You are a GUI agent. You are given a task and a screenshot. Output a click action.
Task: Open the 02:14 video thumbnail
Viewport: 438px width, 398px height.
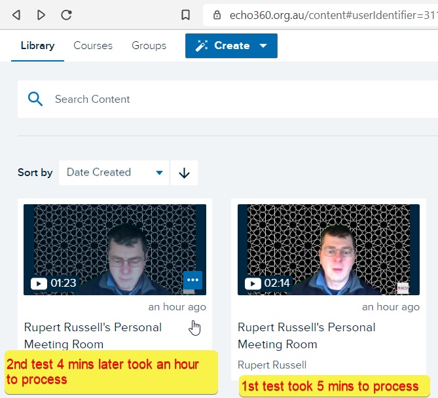point(329,249)
